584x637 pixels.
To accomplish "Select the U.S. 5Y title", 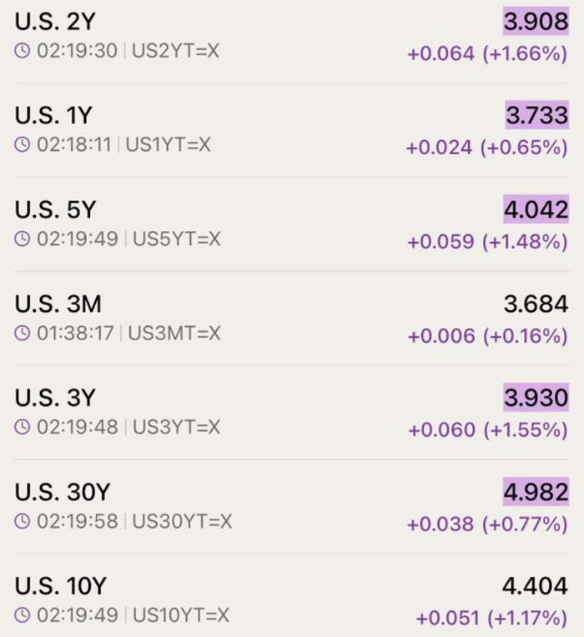I will (55, 209).
